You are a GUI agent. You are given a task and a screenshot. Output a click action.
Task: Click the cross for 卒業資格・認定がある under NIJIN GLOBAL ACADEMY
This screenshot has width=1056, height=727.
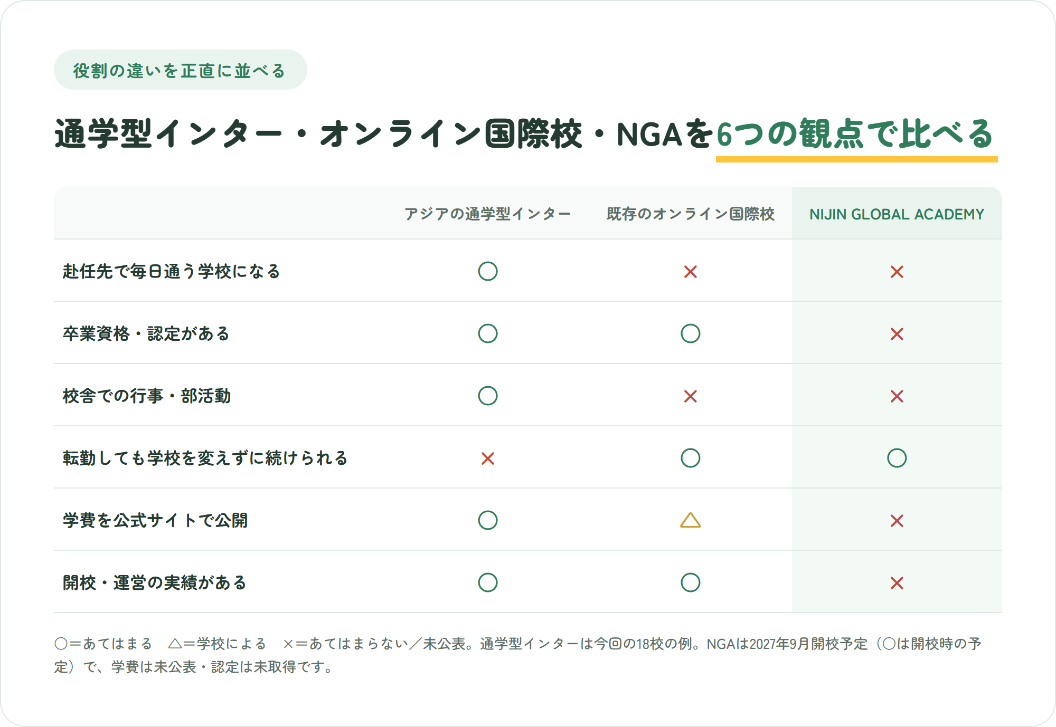pos(897,334)
